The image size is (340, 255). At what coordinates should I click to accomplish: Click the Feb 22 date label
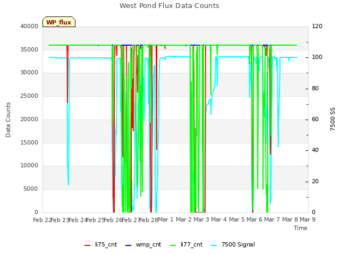42,220
